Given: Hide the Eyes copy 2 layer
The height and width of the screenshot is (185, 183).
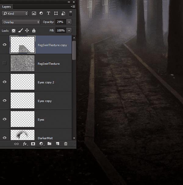Looking at the screenshot, I should (x=5, y=82).
